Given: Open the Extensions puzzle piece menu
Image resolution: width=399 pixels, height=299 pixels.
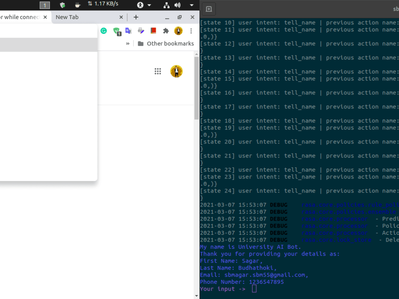Looking at the screenshot, I should (x=166, y=31).
